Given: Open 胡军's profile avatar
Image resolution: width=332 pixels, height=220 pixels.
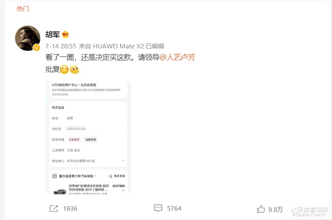Looking at the screenshot, I should 28,38.
